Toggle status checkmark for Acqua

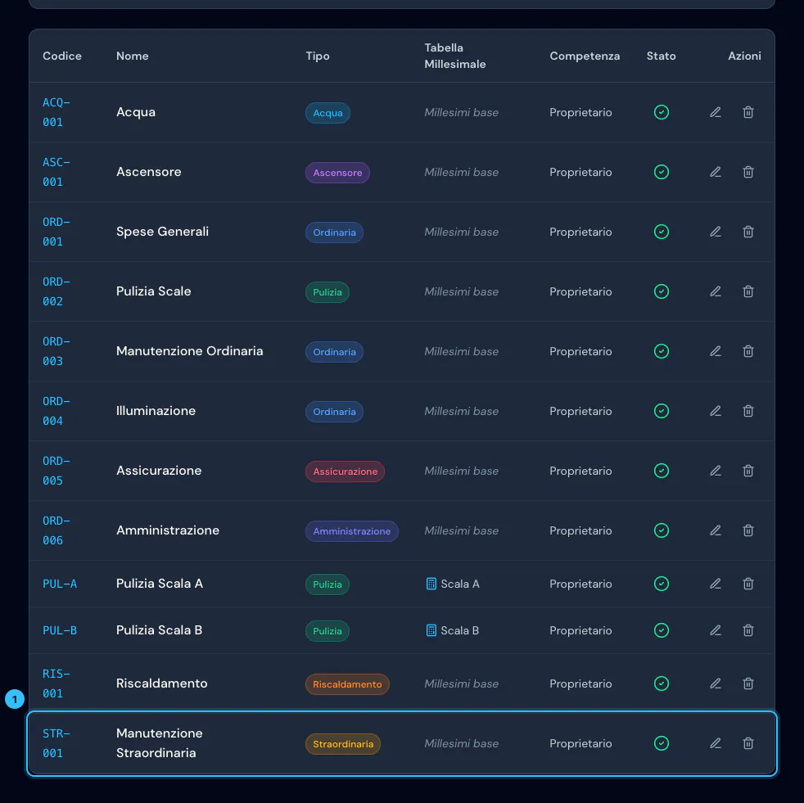pyautogui.click(x=662, y=112)
